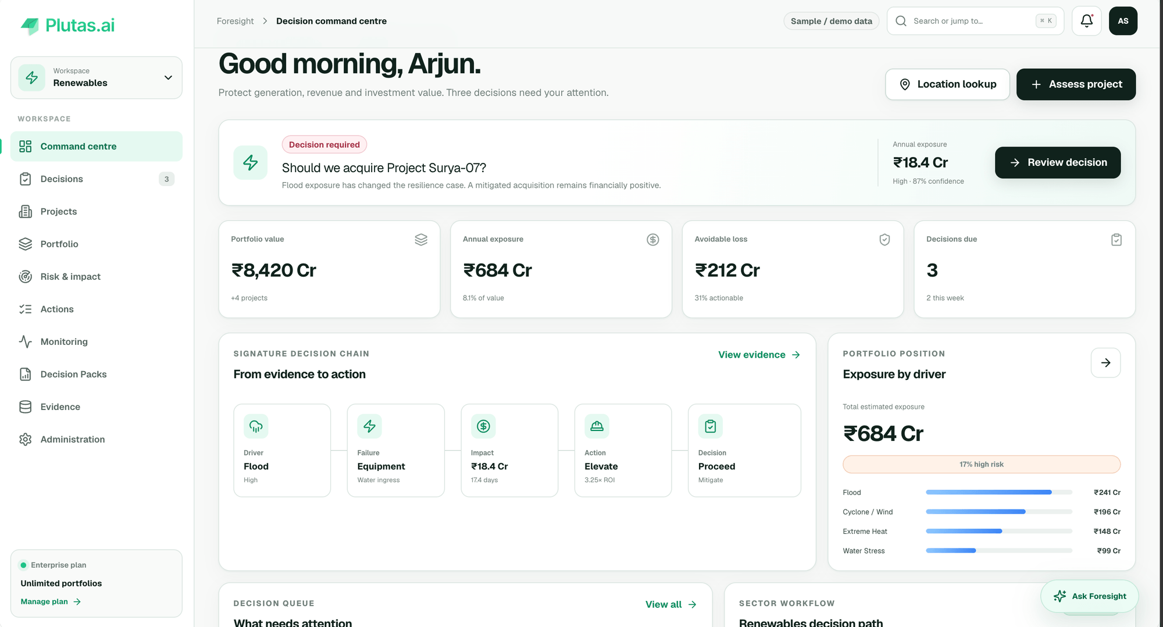
Task: Click the Manage plan link
Action: [51, 601]
